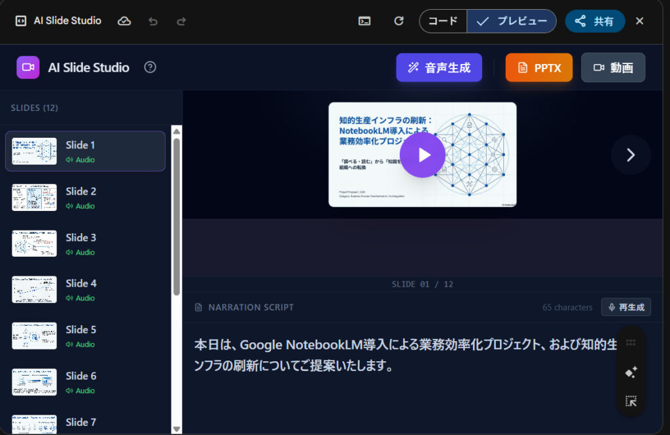Screen dimensions: 670x435
Task: Advance slides with the right chevron arrow
Action: click(630, 155)
